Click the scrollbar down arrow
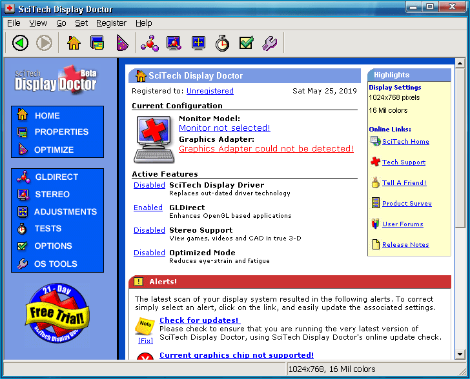Image resolution: width=470 pixels, height=379 pixels. (460, 355)
